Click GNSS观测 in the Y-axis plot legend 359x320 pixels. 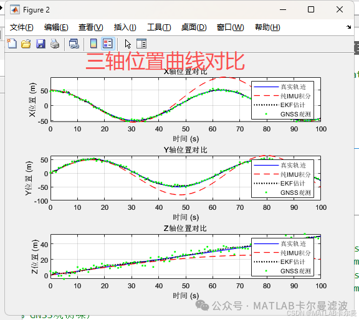coord(295,192)
